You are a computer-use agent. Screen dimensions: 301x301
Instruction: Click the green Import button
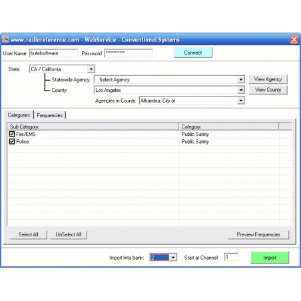click(270, 258)
